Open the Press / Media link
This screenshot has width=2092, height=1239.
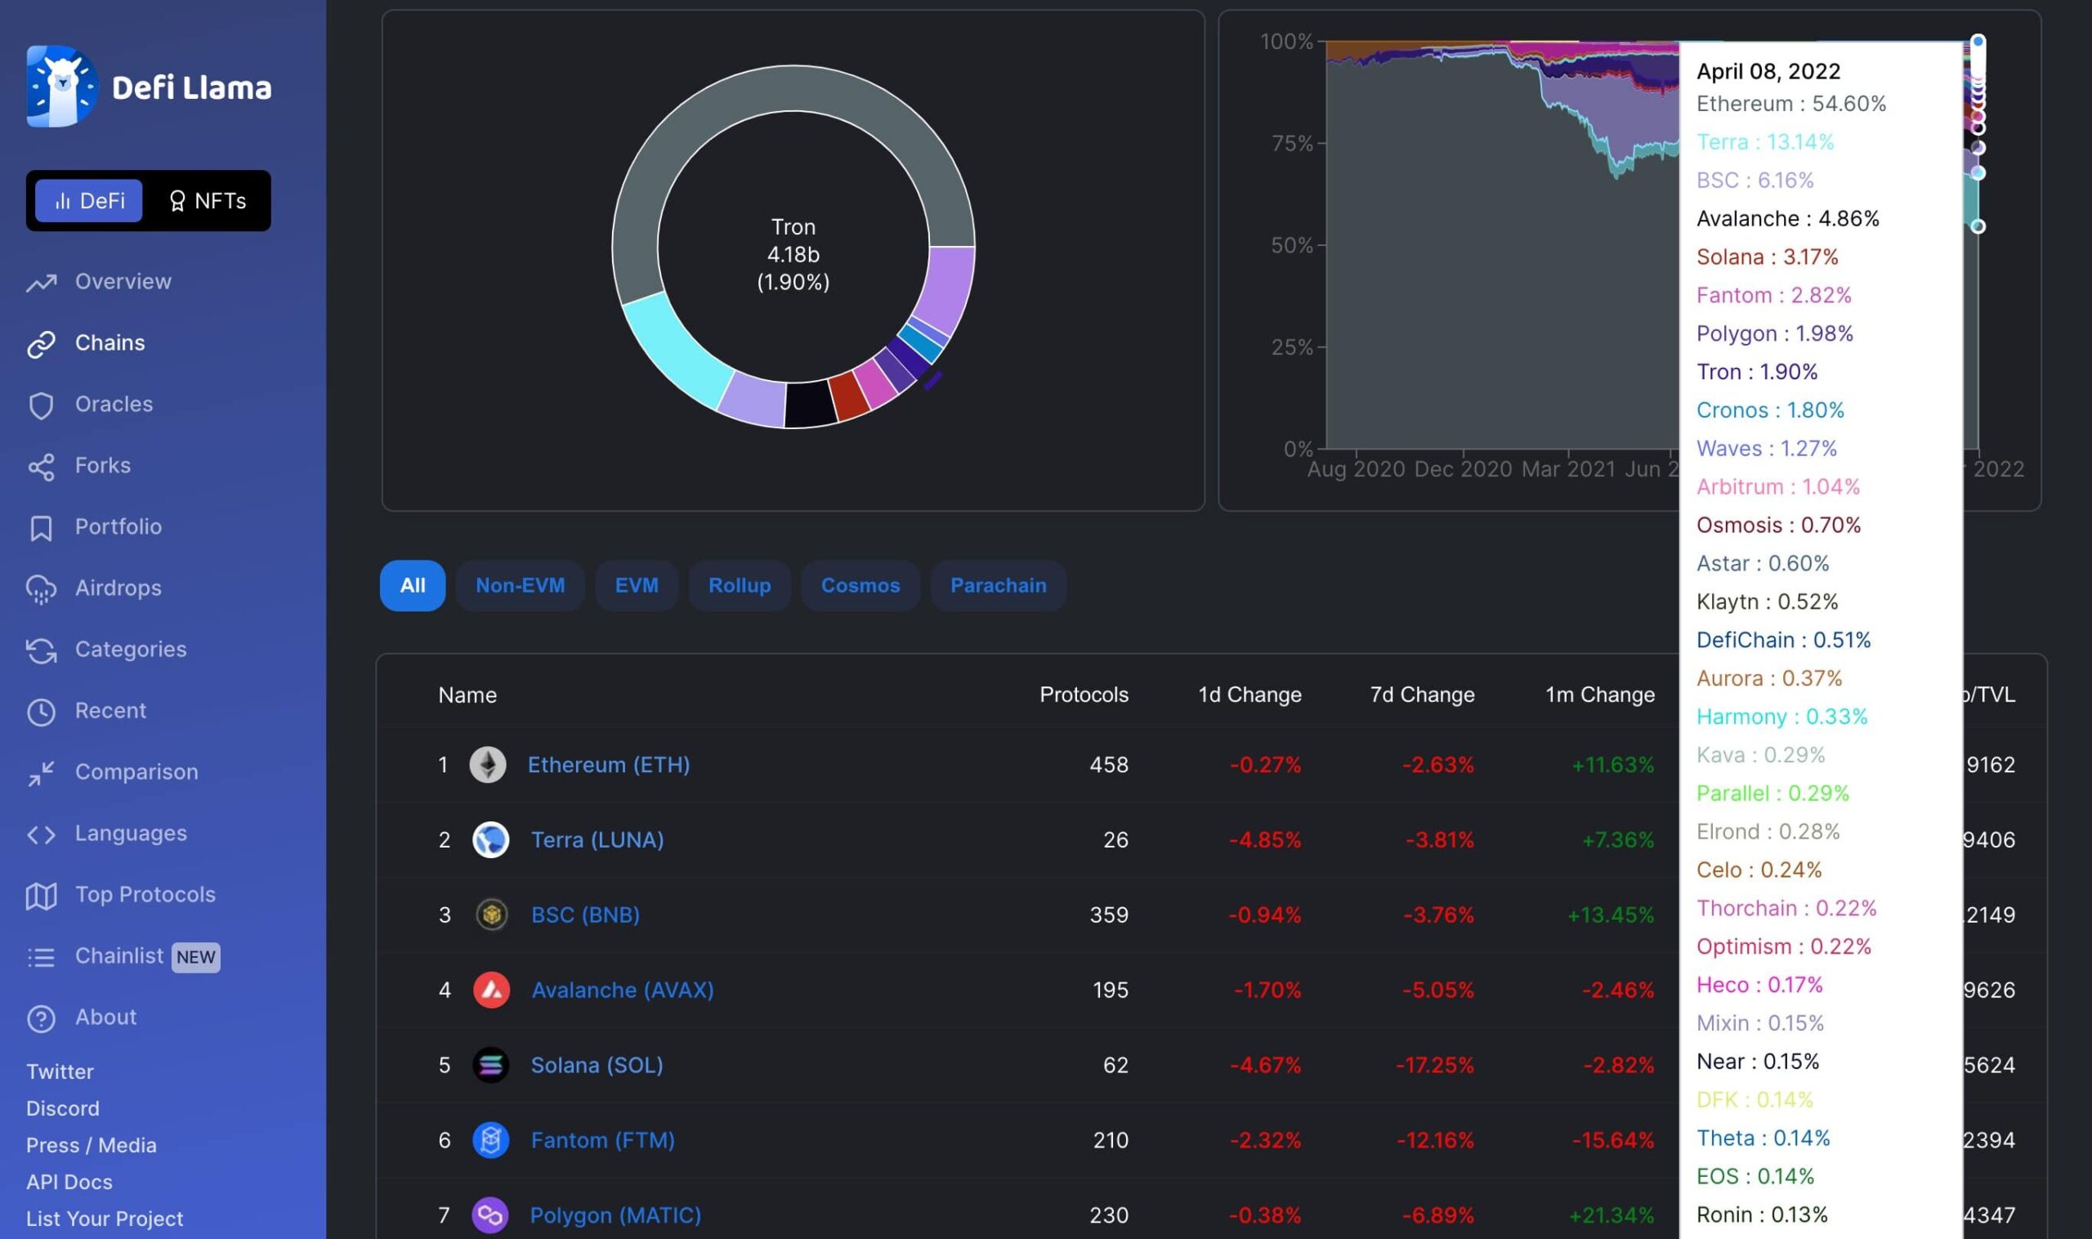point(91,1145)
